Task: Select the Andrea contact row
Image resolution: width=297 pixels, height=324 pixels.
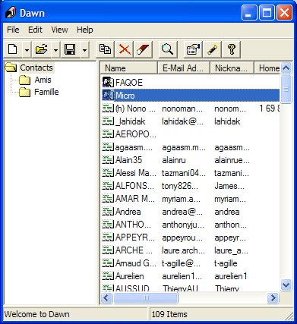Action: [191, 212]
